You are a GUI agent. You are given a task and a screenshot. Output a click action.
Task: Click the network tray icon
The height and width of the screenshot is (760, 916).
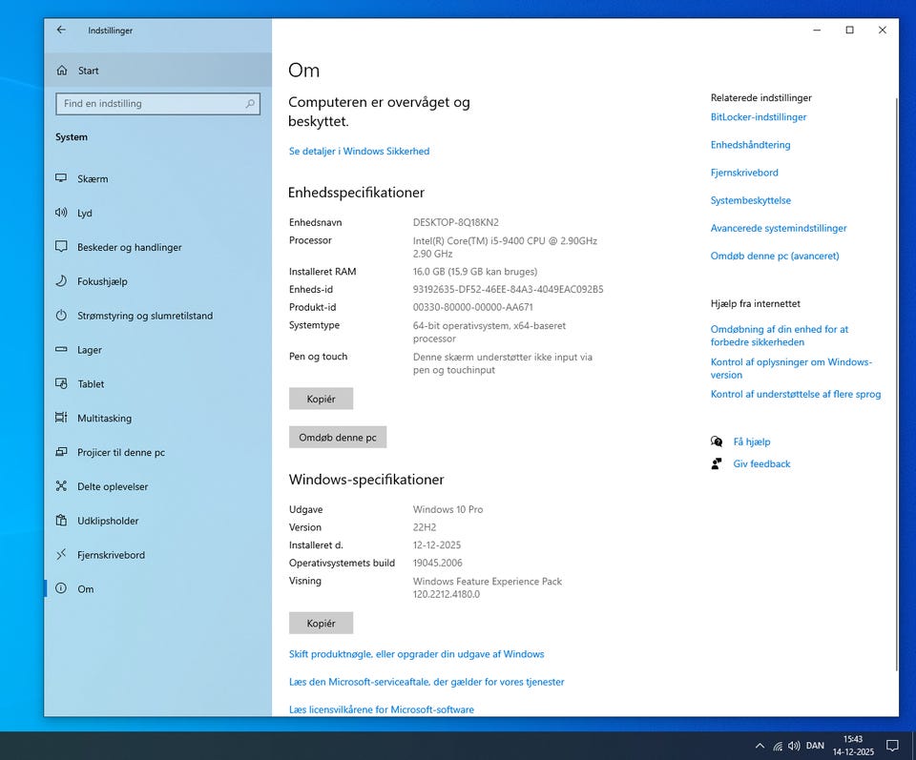tap(778, 746)
